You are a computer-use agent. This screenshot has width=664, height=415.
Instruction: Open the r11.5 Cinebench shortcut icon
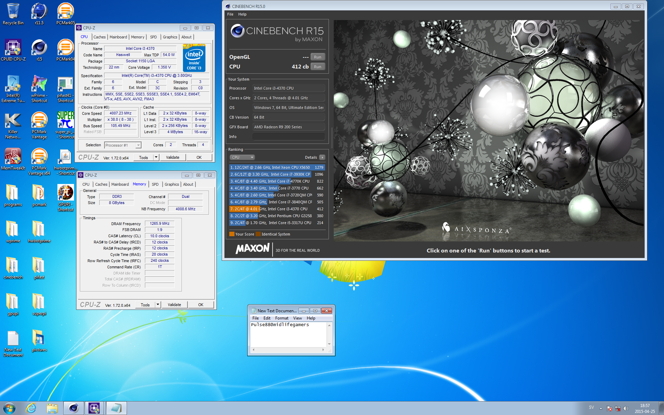[x=39, y=14]
